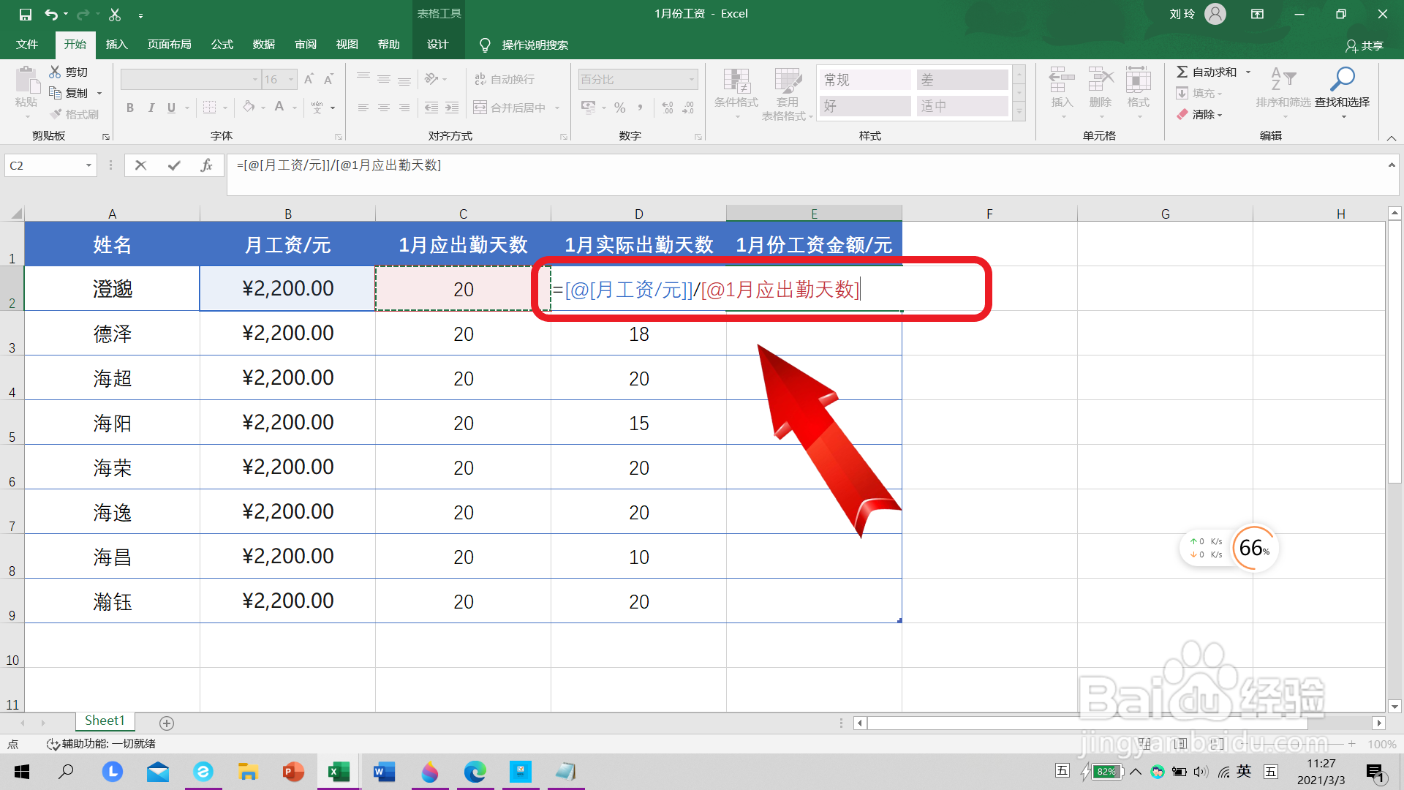This screenshot has height=790, width=1404.
Task: Switch to the Table Design tab
Action: tap(438, 45)
